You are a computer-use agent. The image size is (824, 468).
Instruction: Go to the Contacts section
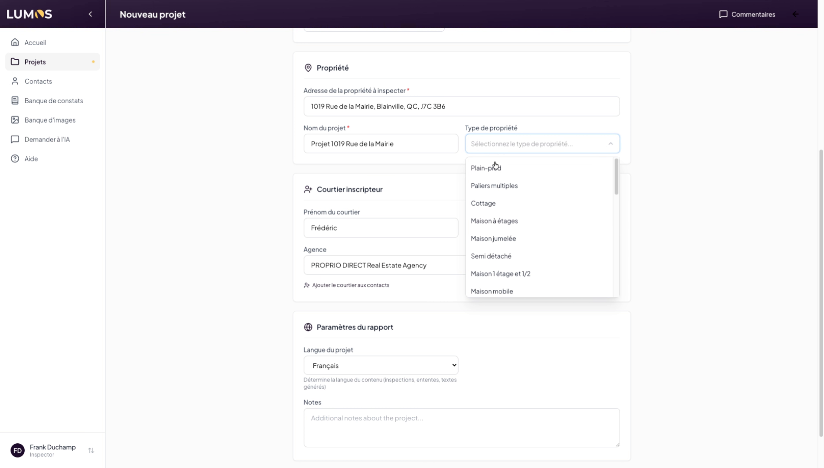click(38, 81)
